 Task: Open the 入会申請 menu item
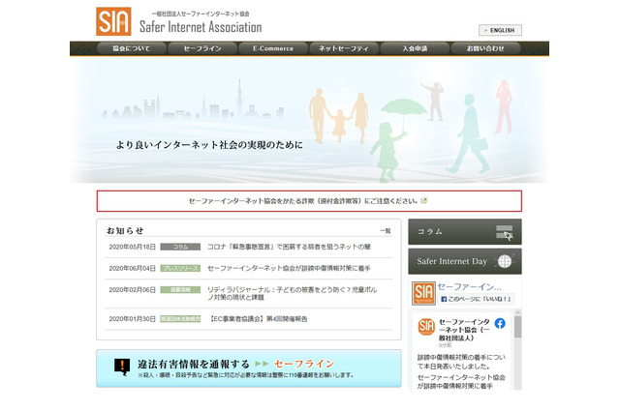click(415, 48)
